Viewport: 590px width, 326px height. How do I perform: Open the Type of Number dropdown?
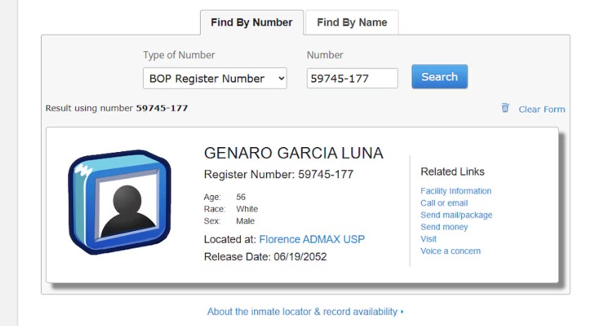[x=215, y=78]
